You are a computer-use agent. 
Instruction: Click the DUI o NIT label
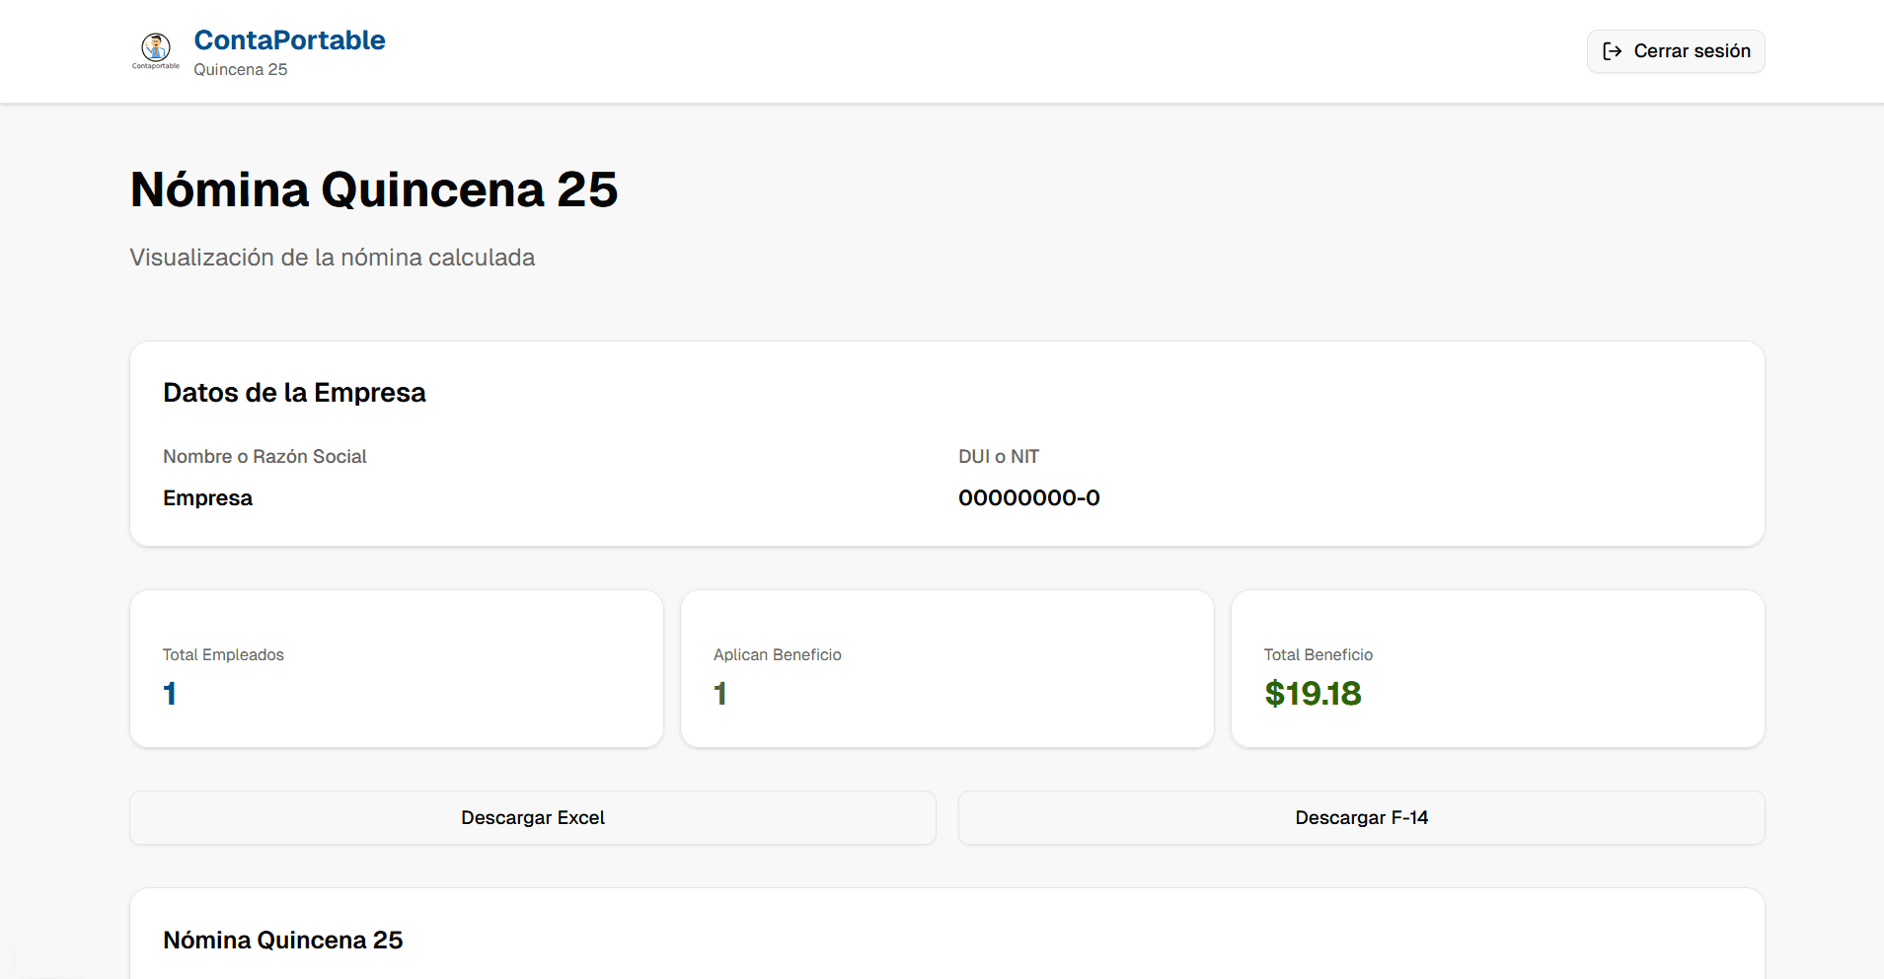998,456
